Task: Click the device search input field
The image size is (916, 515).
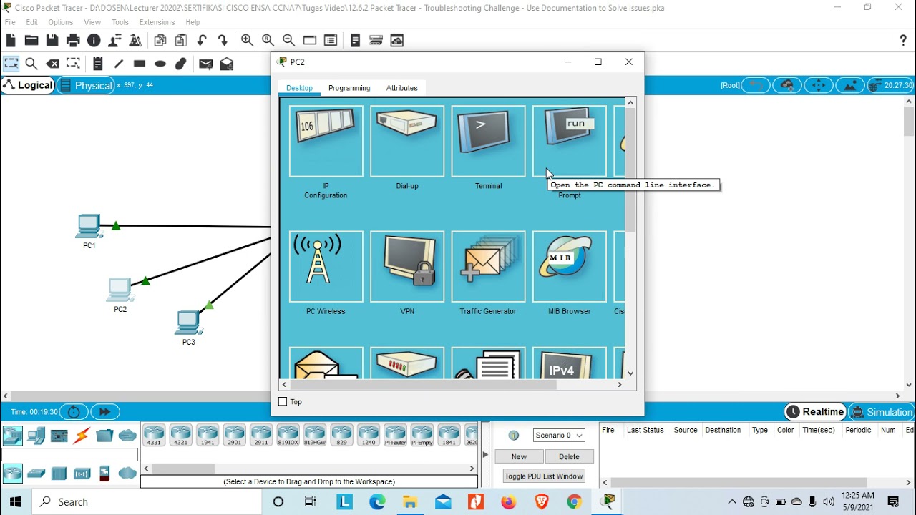Action: (x=69, y=455)
